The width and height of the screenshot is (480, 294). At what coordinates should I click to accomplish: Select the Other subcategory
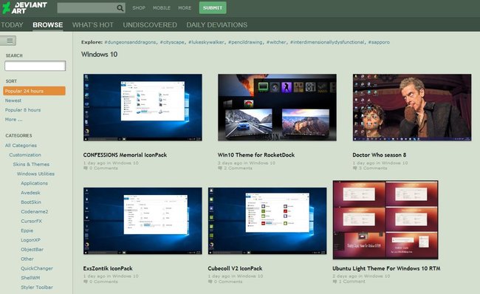(27, 259)
